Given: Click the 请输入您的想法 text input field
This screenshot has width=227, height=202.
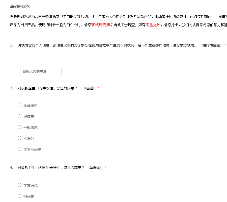Looking at the screenshot, I should tap(41, 71).
